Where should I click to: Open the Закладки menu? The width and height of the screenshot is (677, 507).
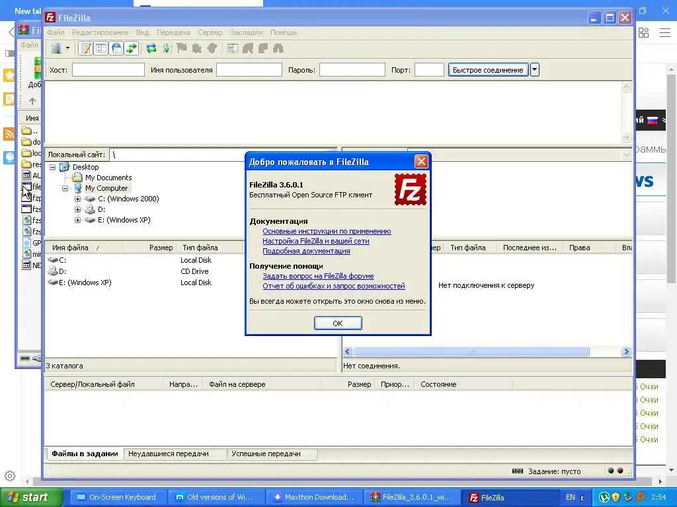(247, 32)
